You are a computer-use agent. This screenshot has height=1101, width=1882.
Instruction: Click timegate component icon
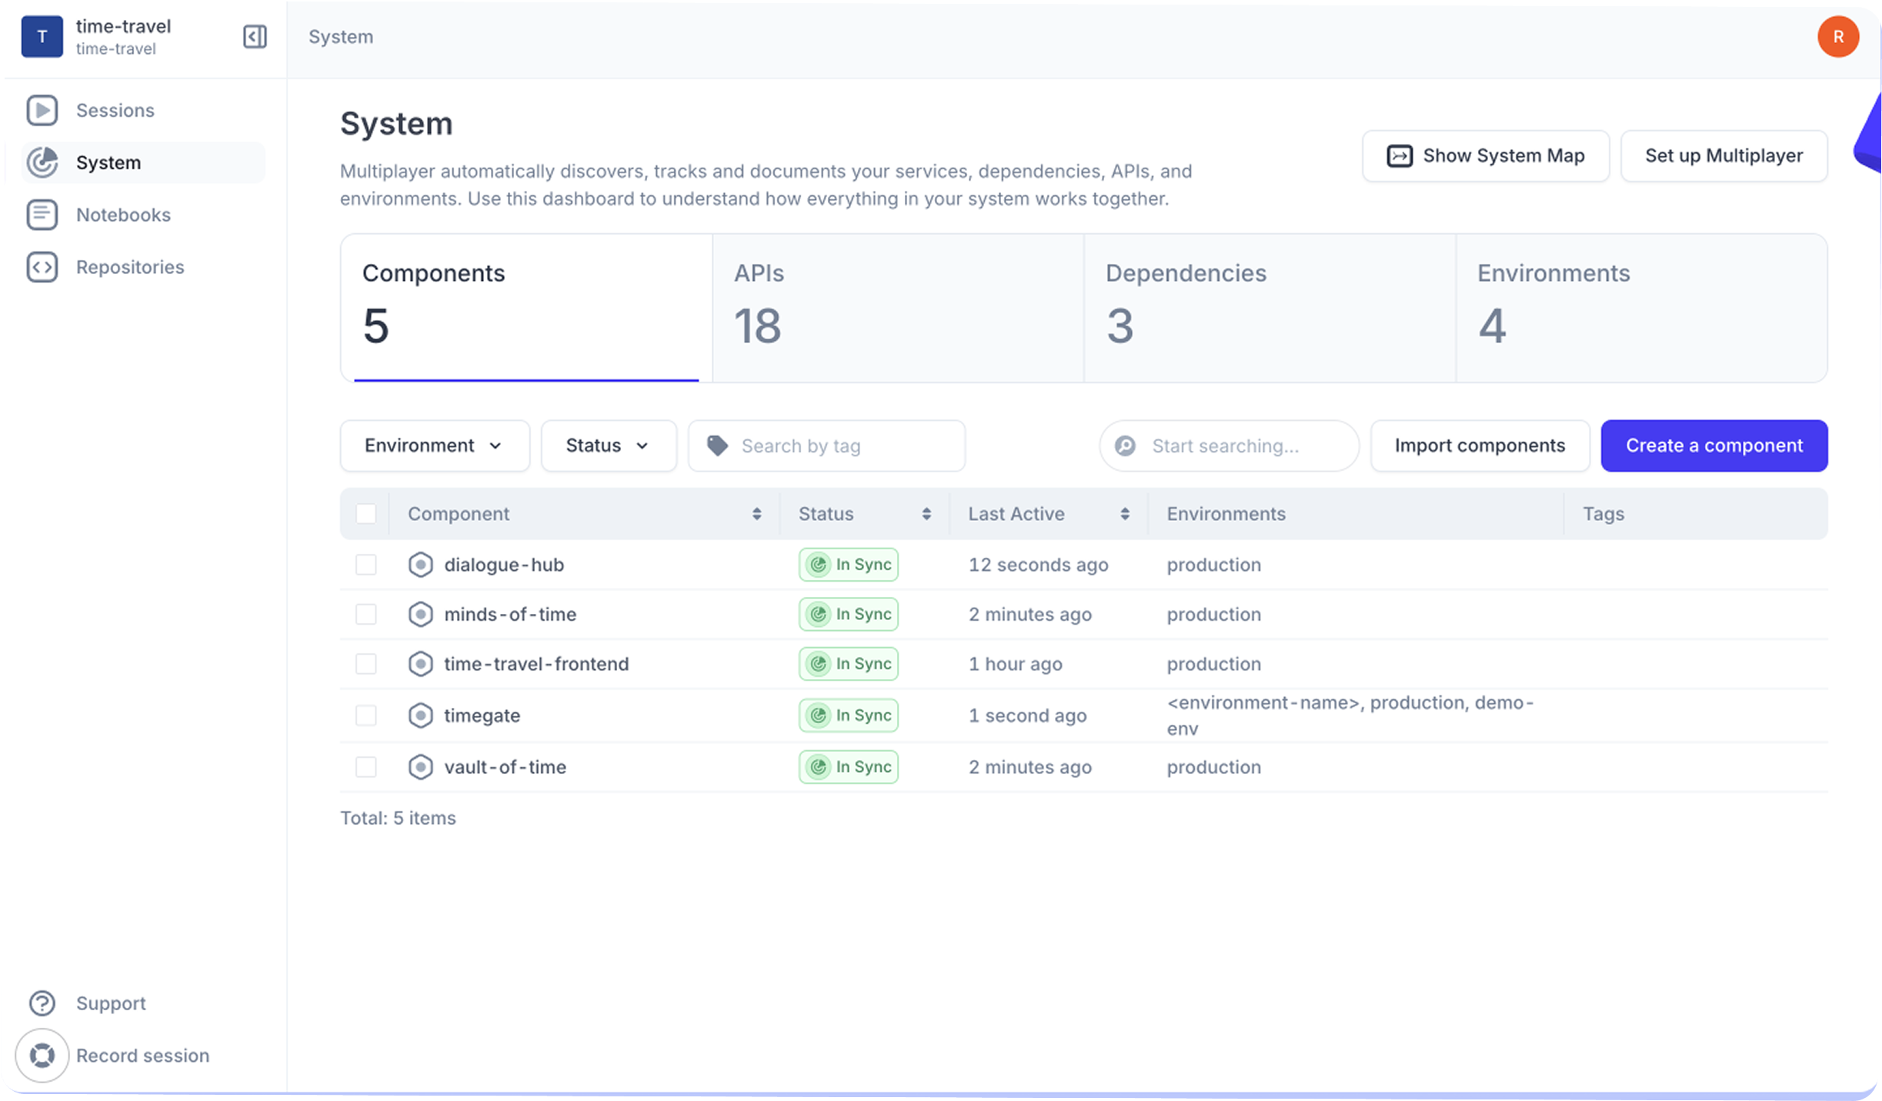420,716
